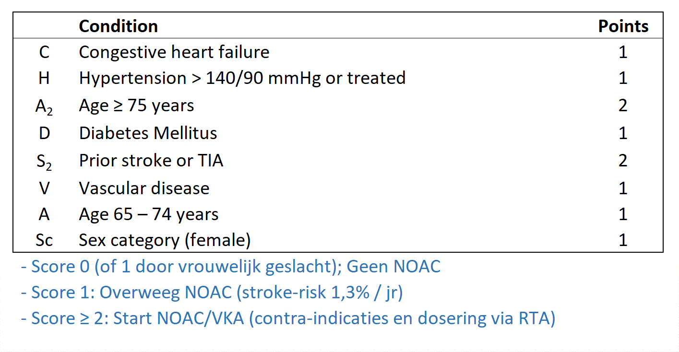Select the Diabetes Mellitus condition
The image size is (679, 352).
(x=148, y=133)
